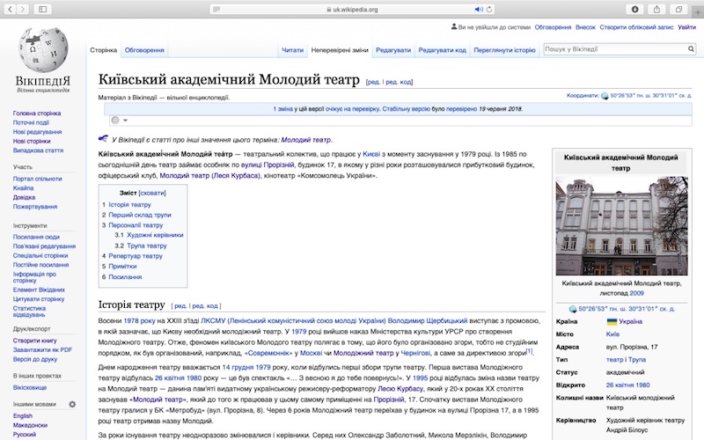The width and height of the screenshot is (704, 440).
Task: Click the disambiguation arrow icon
Action: pyautogui.click(x=103, y=139)
